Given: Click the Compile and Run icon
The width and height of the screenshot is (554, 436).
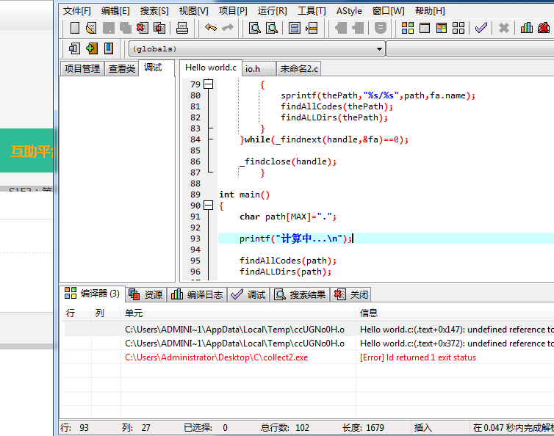Looking at the screenshot, I should point(442,28).
